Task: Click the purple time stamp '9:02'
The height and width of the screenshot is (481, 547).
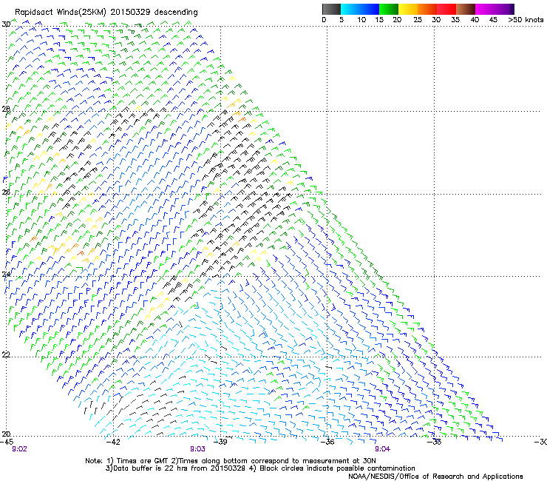Action: [x=19, y=449]
